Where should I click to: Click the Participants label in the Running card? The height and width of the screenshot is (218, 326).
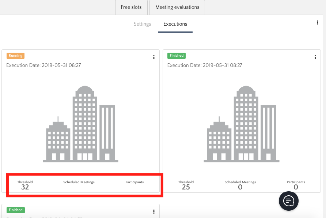(134, 182)
